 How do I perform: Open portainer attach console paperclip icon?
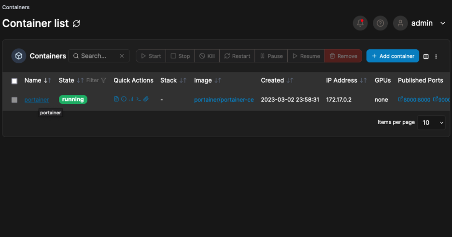(x=146, y=99)
